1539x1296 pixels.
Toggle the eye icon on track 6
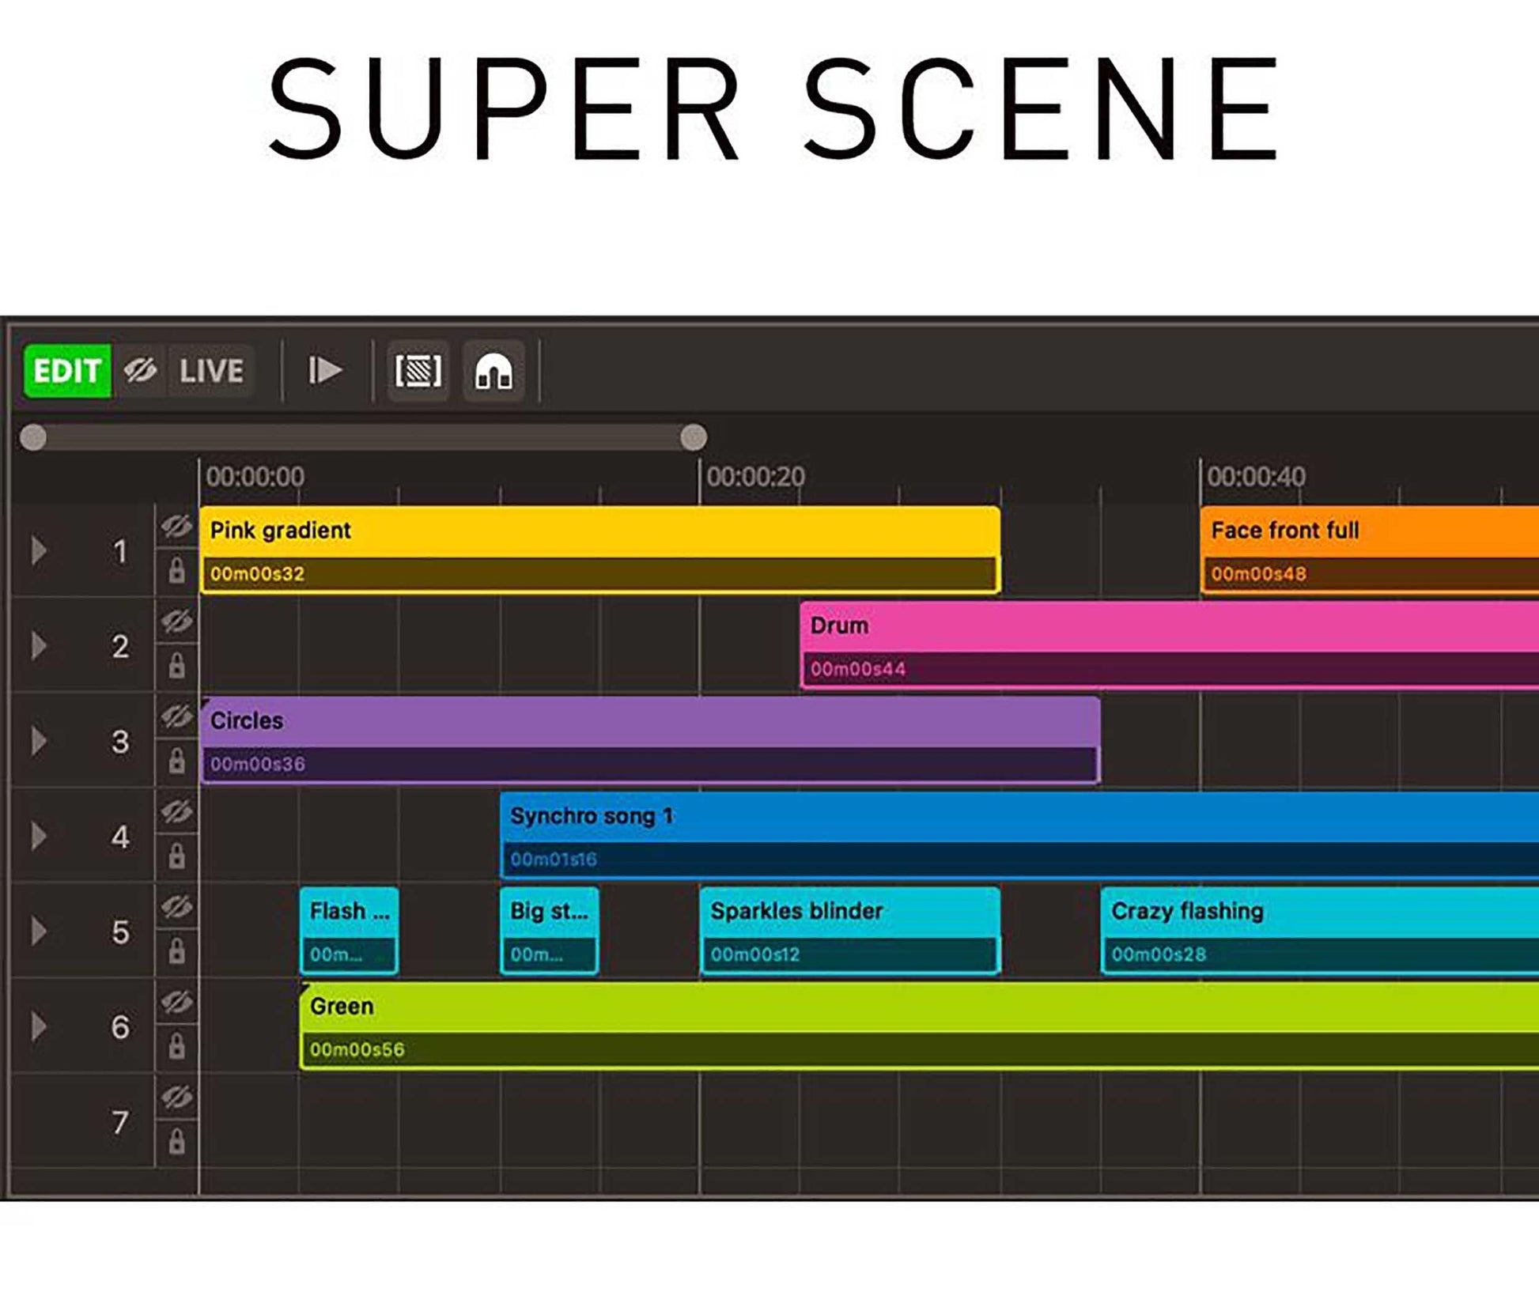point(176,1003)
